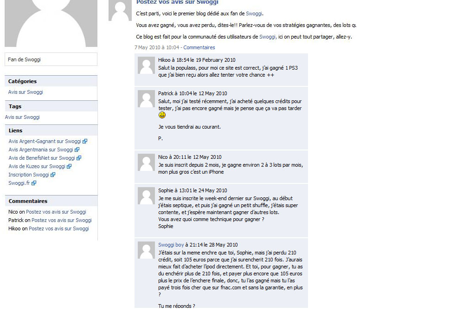Open the Swoggi boy commenter profile link
This screenshot has height=326, width=456.
tap(171, 245)
